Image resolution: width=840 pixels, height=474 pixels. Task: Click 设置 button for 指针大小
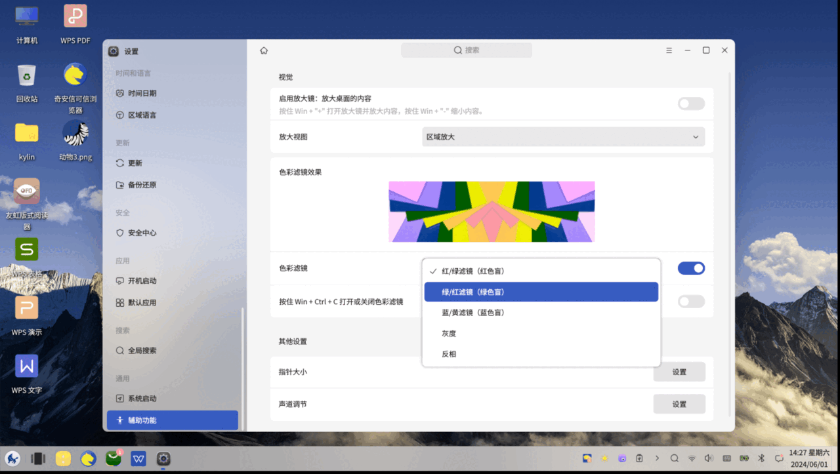(x=679, y=372)
